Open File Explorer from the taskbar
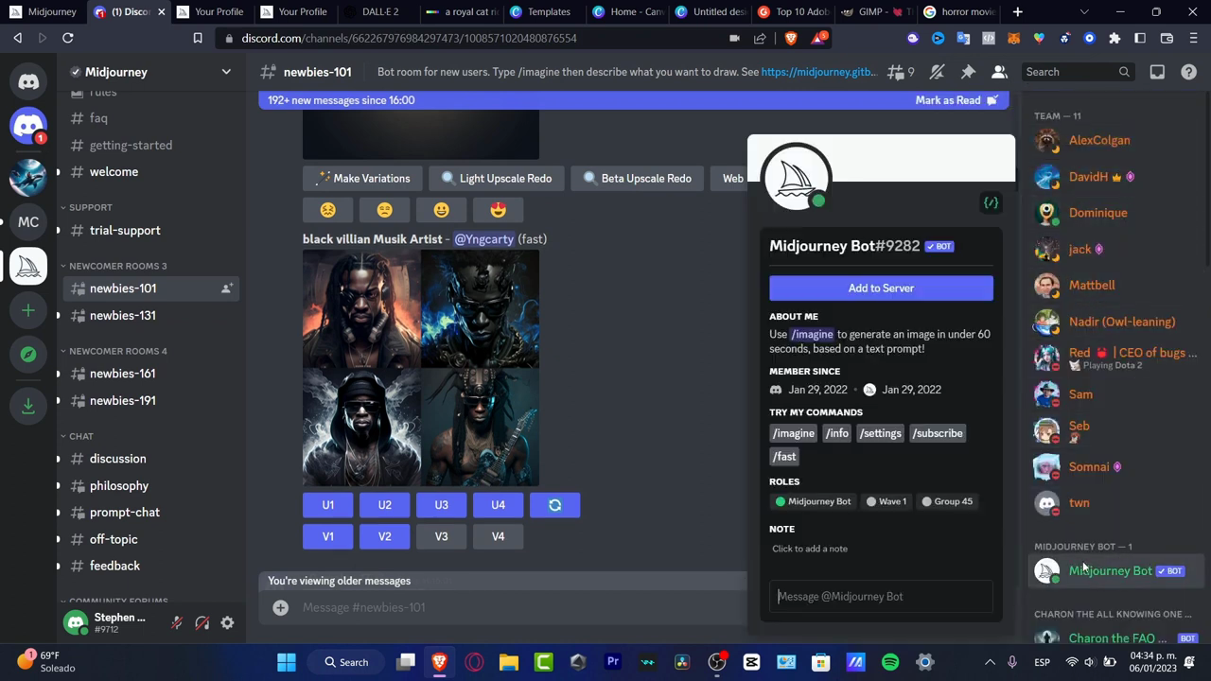Image resolution: width=1211 pixels, height=681 pixels. pyautogui.click(x=509, y=662)
